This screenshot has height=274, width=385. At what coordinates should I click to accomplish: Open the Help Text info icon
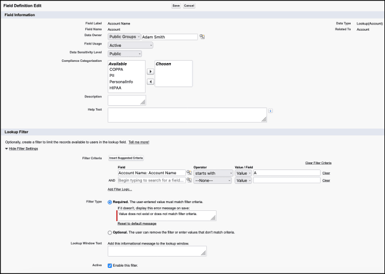pyautogui.click(x=270, y=111)
